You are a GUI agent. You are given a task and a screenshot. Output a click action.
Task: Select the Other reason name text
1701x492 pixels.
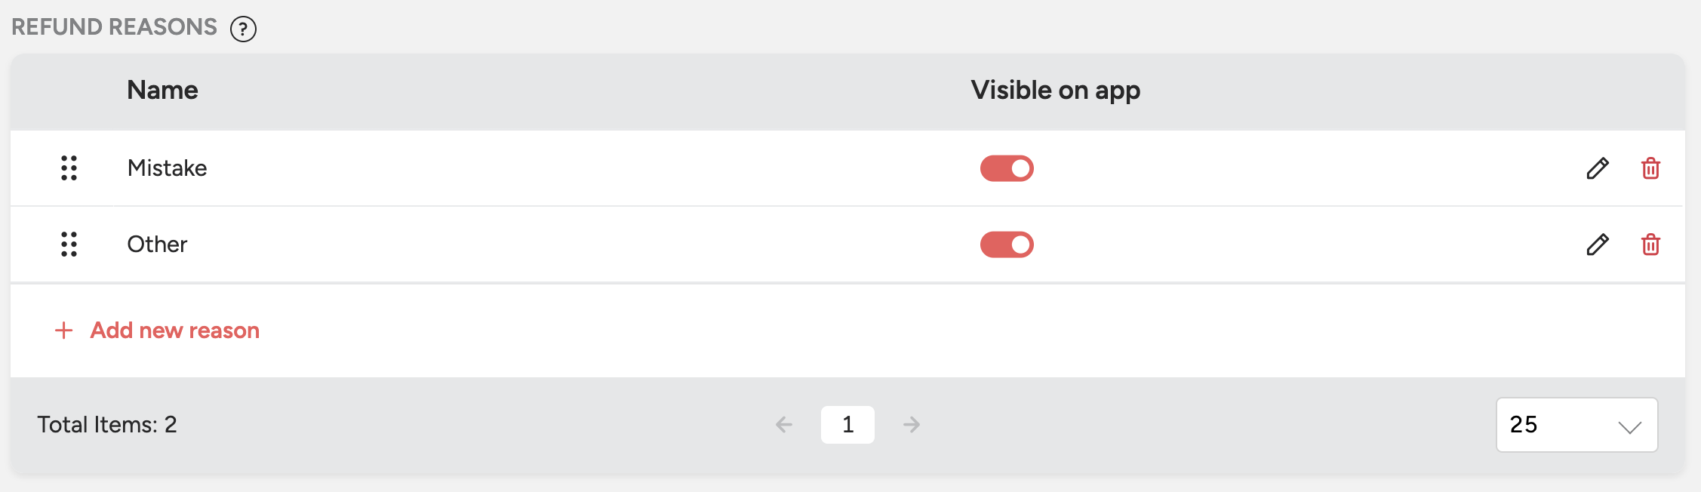tap(157, 244)
